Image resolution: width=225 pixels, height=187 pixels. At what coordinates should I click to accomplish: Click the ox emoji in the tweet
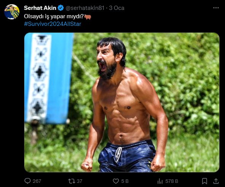point(88,17)
